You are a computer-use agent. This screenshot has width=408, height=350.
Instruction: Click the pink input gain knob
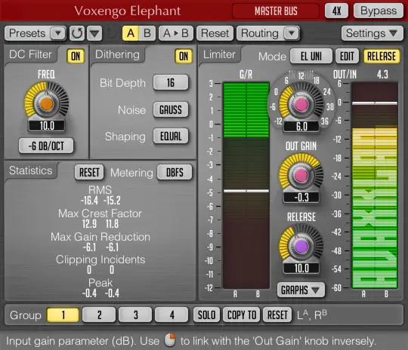click(x=301, y=105)
